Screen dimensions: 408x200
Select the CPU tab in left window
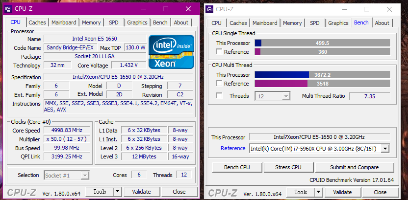(15, 22)
